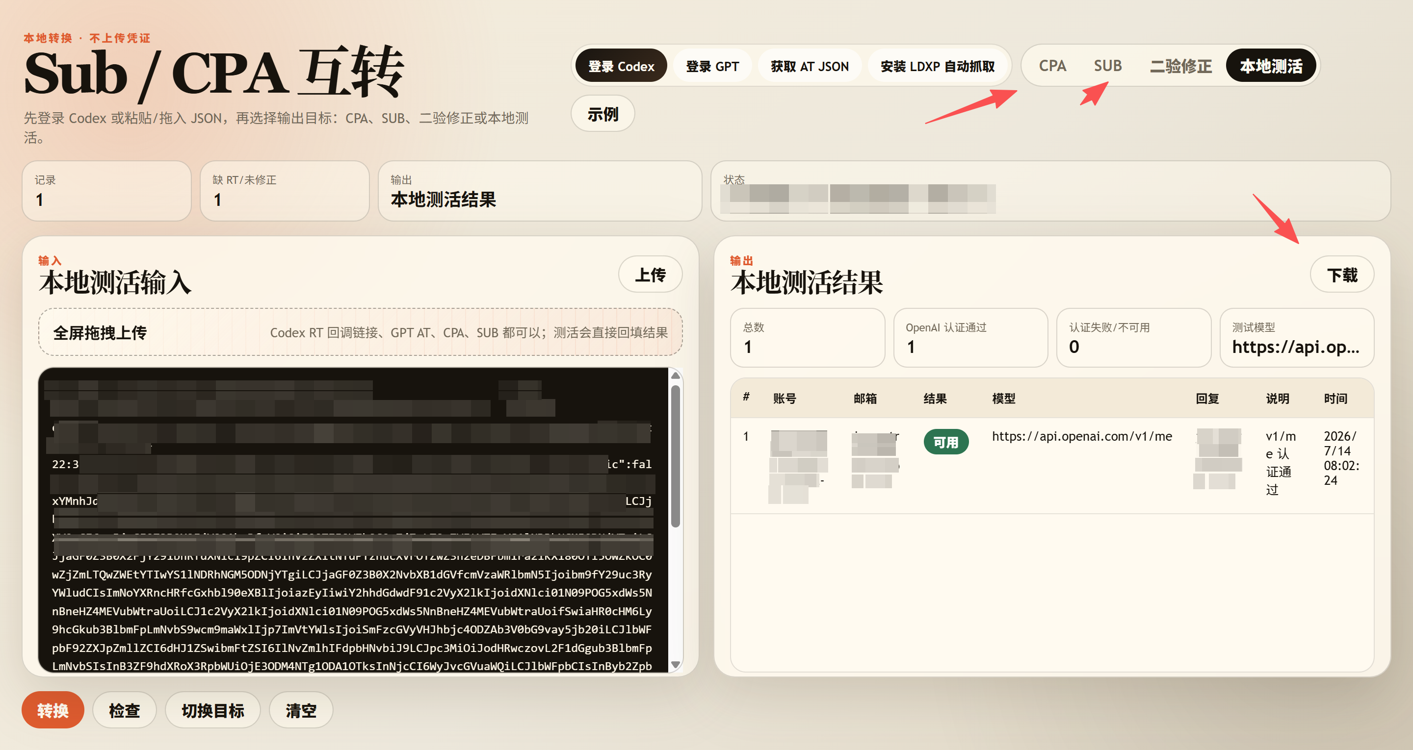Select the SUB output tab
Viewport: 1413px width, 750px height.
coord(1107,66)
